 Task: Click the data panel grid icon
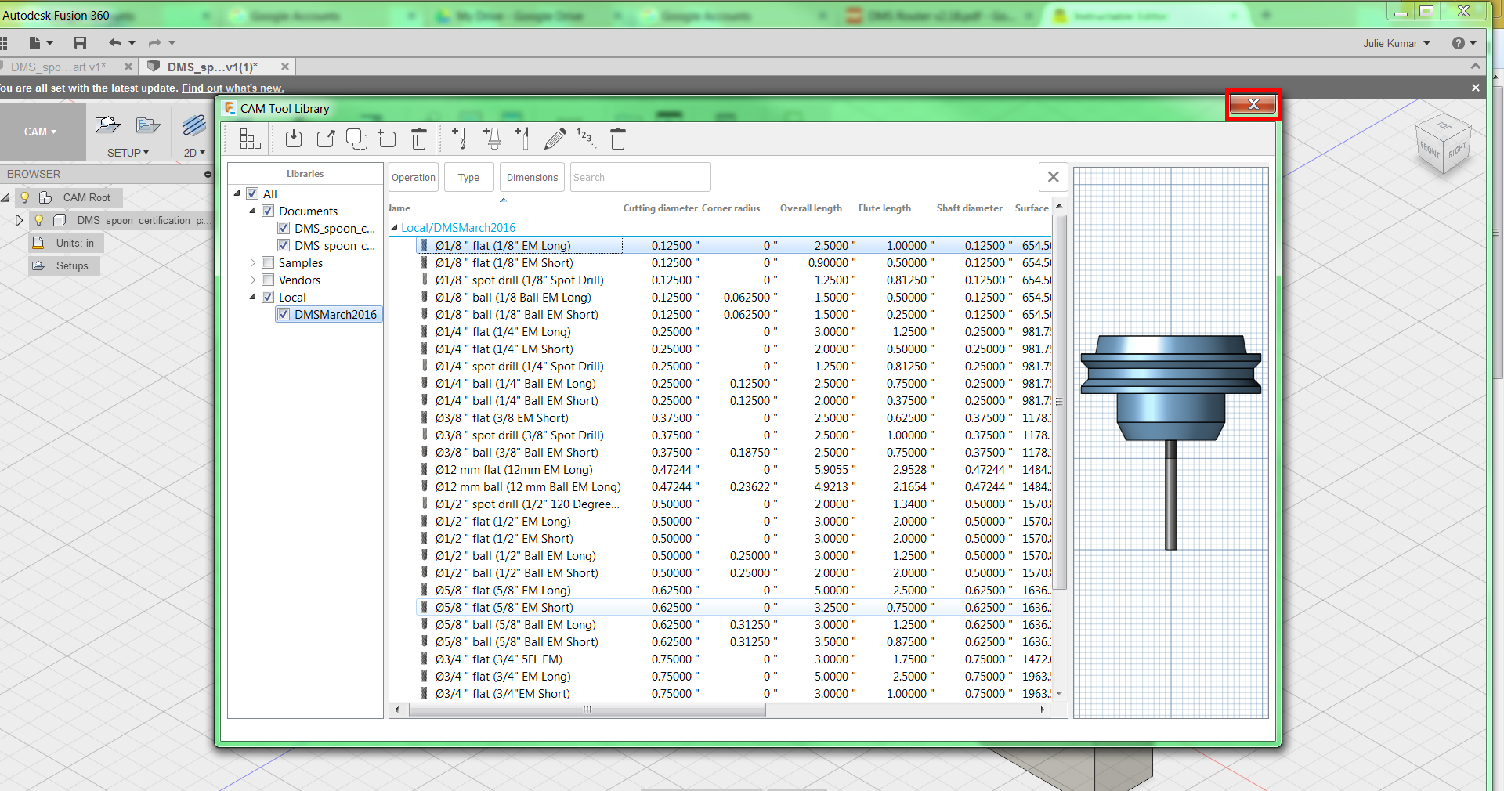pyautogui.click(x=4, y=43)
